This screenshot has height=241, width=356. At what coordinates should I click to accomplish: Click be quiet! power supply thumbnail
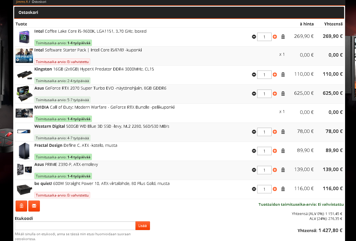point(24,189)
